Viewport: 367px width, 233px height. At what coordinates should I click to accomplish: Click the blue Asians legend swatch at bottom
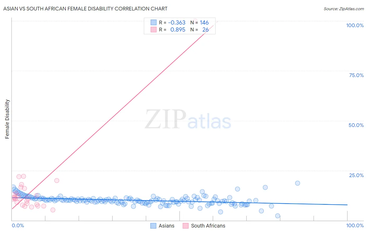[153, 226]
